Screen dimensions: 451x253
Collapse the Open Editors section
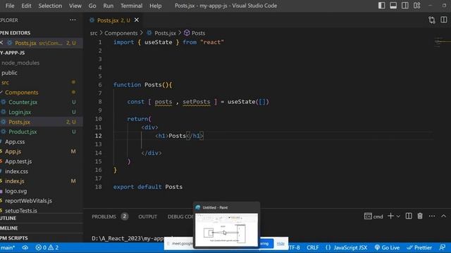[42, 33]
